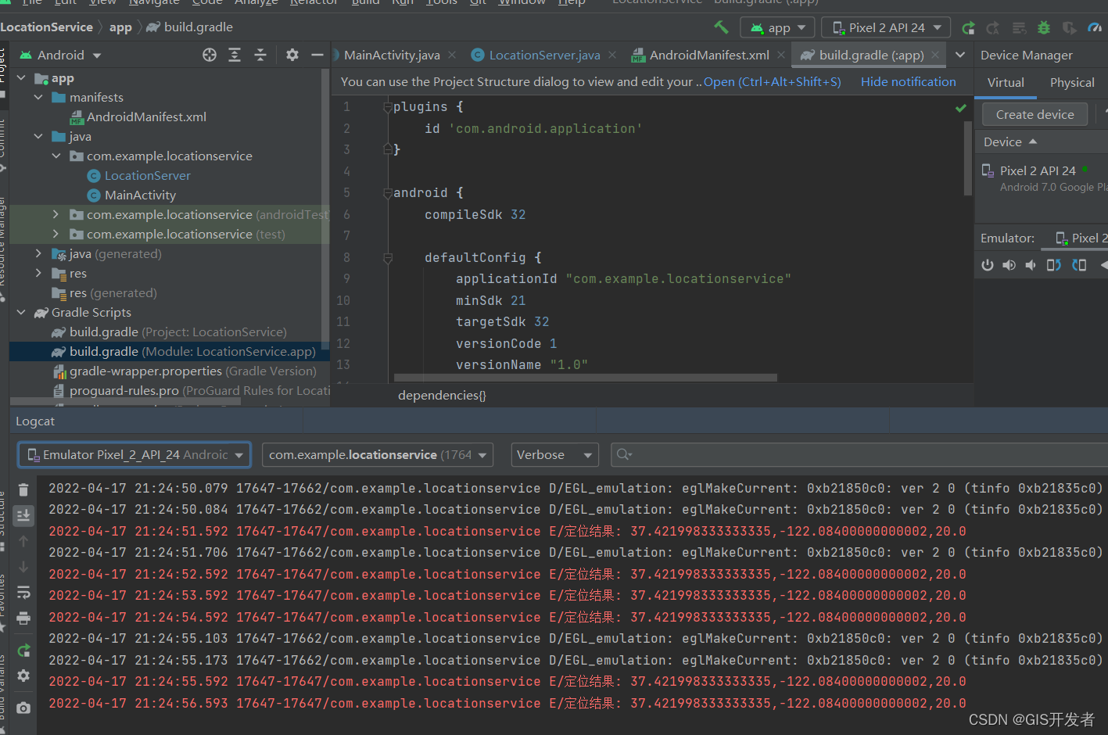The image size is (1108, 735).
Task: Restart Logcat with green arrow icon
Action: [23, 650]
